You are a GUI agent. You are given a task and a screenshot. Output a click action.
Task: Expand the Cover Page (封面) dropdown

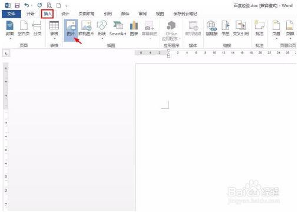click(10, 38)
